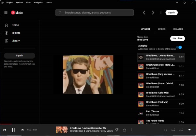Switch to the UP NEXT tab
This screenshot has height=136, width=196.
(x=145, y=29)
